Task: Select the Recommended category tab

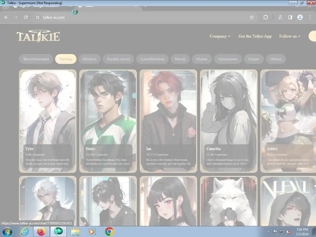Action: [x=36, y=59]
